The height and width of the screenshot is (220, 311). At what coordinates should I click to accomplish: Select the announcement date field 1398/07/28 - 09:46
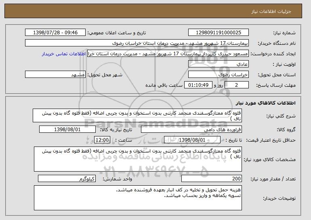[55, 33]
